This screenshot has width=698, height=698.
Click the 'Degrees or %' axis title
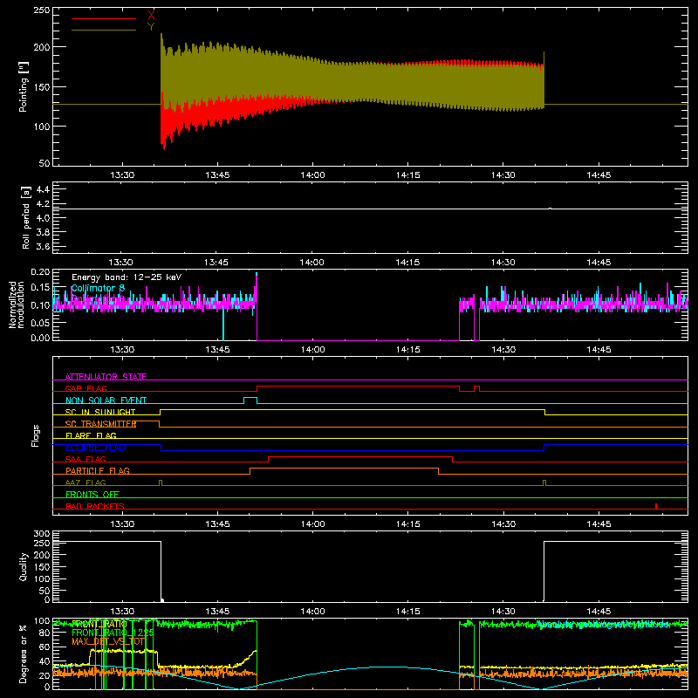tap(24, 654)
